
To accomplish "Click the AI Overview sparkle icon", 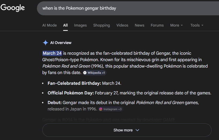I will click(x=46, y=43).
